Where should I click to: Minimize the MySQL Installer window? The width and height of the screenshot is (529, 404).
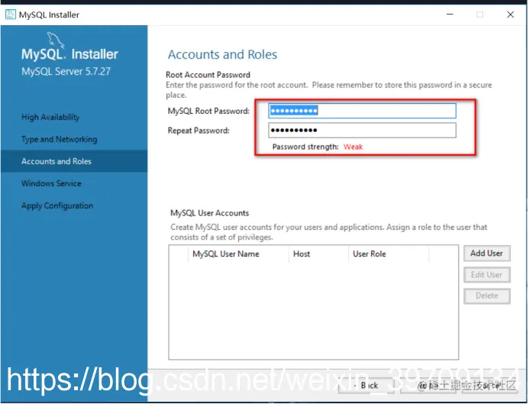[450, 15]
